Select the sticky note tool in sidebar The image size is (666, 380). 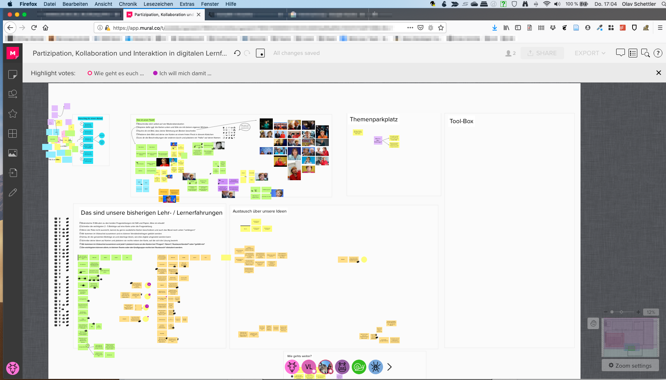[x=13, y=74]
